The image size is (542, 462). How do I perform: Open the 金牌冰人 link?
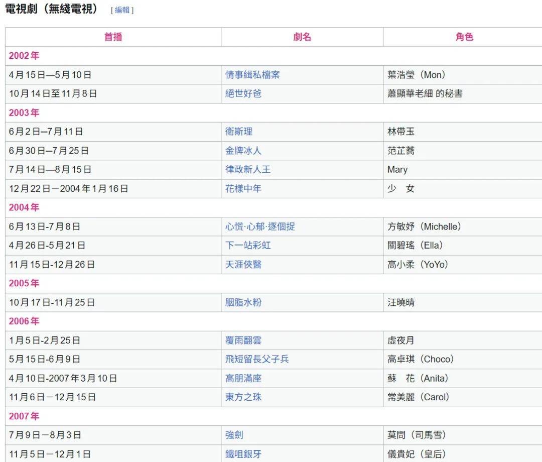243,151
